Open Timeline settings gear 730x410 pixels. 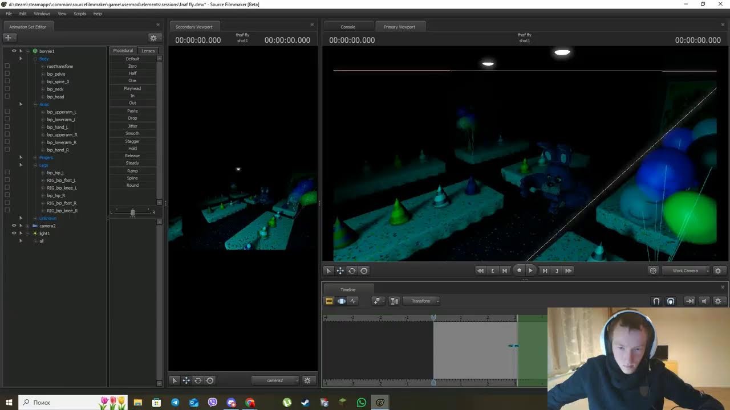pyautogui.click(x=718, y=301)
